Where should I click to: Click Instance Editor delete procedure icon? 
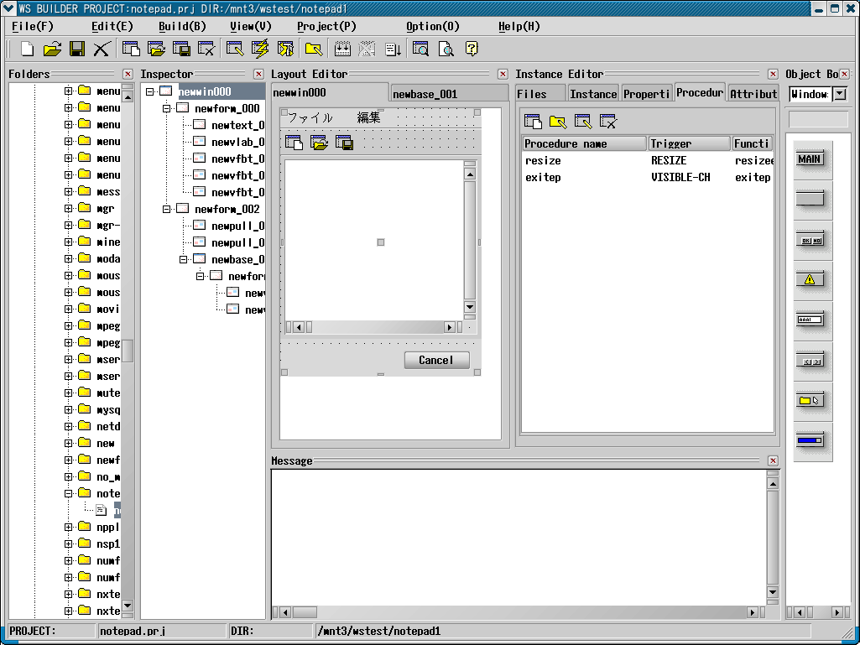[x=608, y=122]
